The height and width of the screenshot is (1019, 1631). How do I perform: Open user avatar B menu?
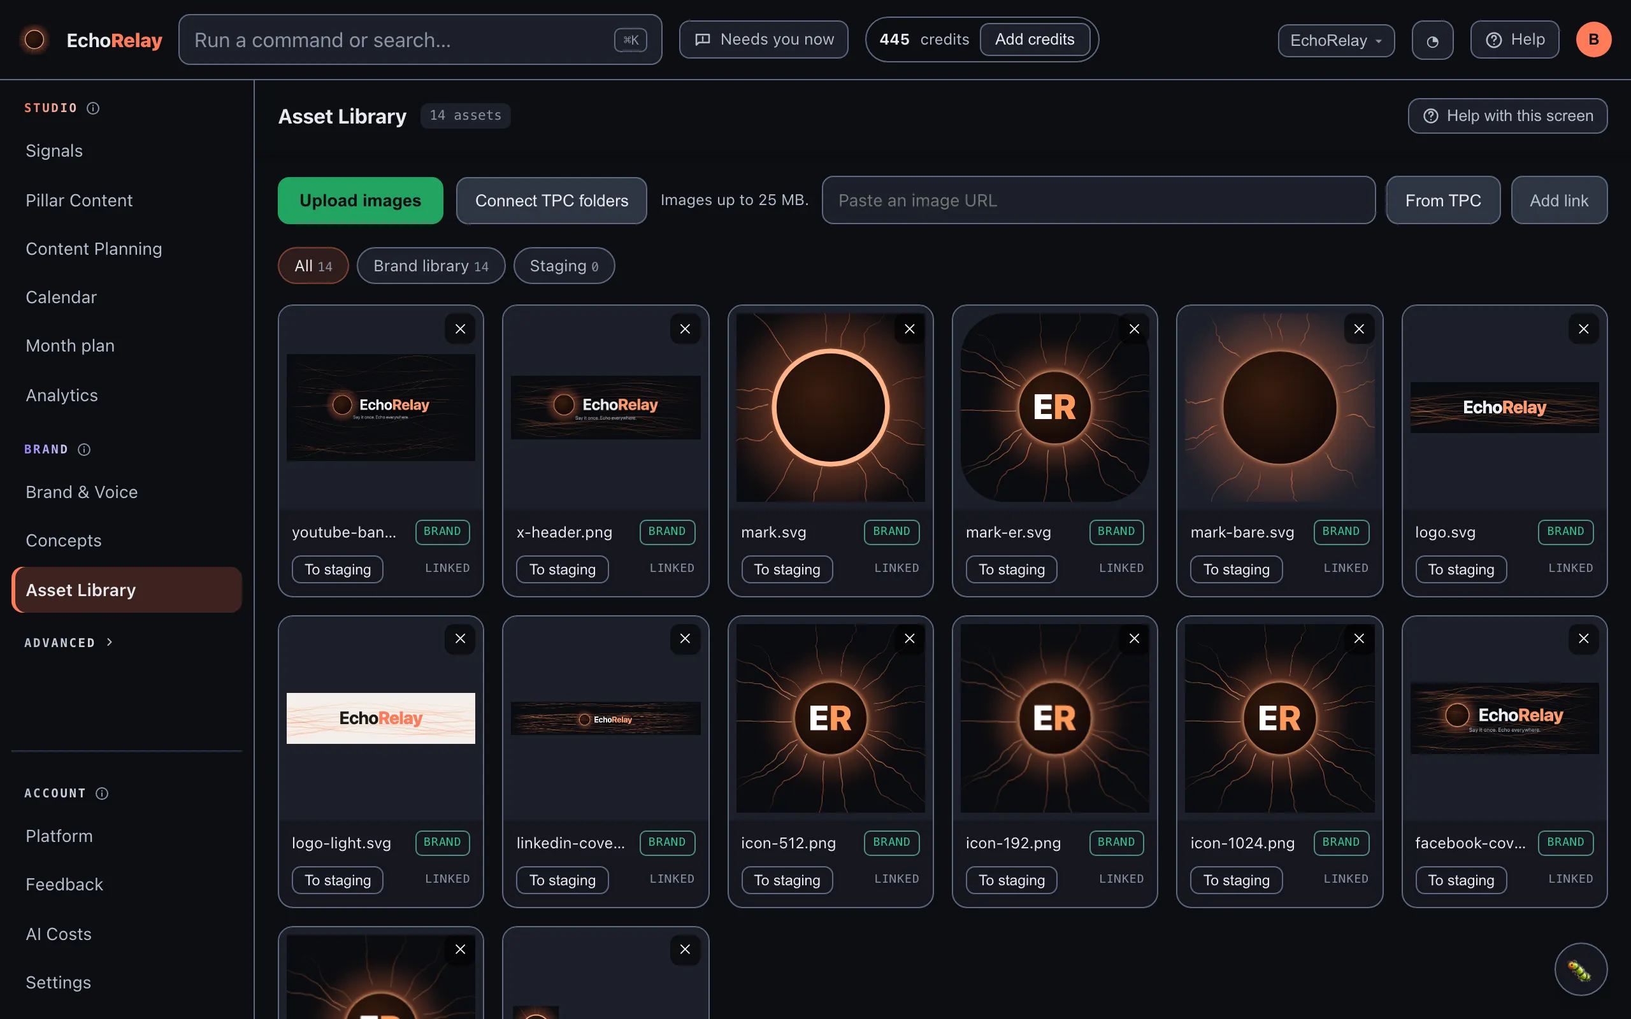point(1593,39)
